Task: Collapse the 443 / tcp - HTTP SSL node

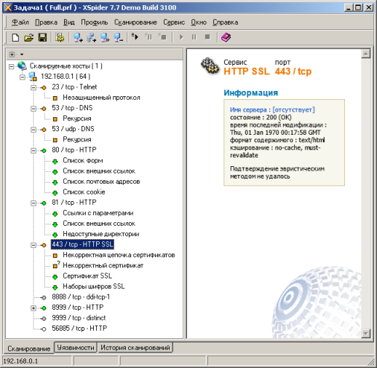Action: pyautogui.click(x=33, y=245)
